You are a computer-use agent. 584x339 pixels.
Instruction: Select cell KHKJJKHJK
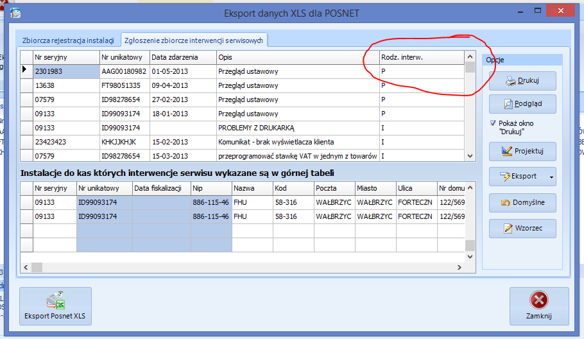point(125,143)
